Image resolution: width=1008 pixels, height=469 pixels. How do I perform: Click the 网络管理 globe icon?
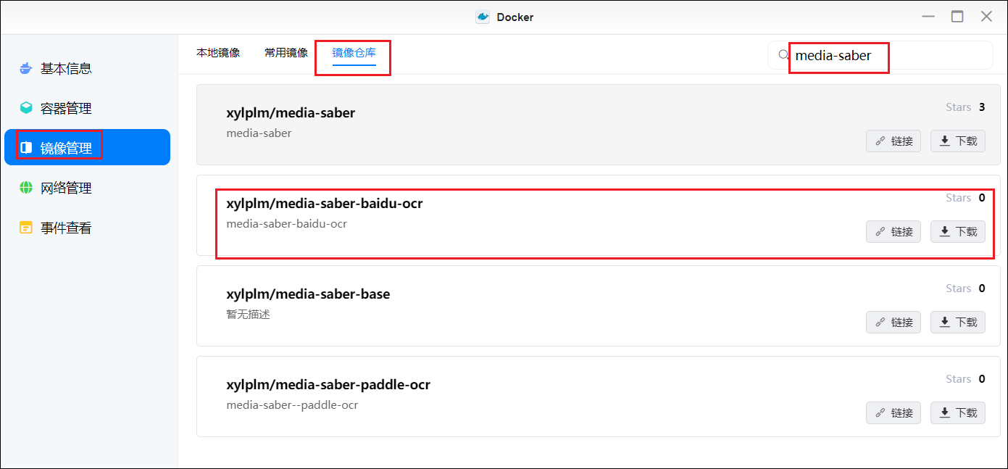[x=26, y=188]
